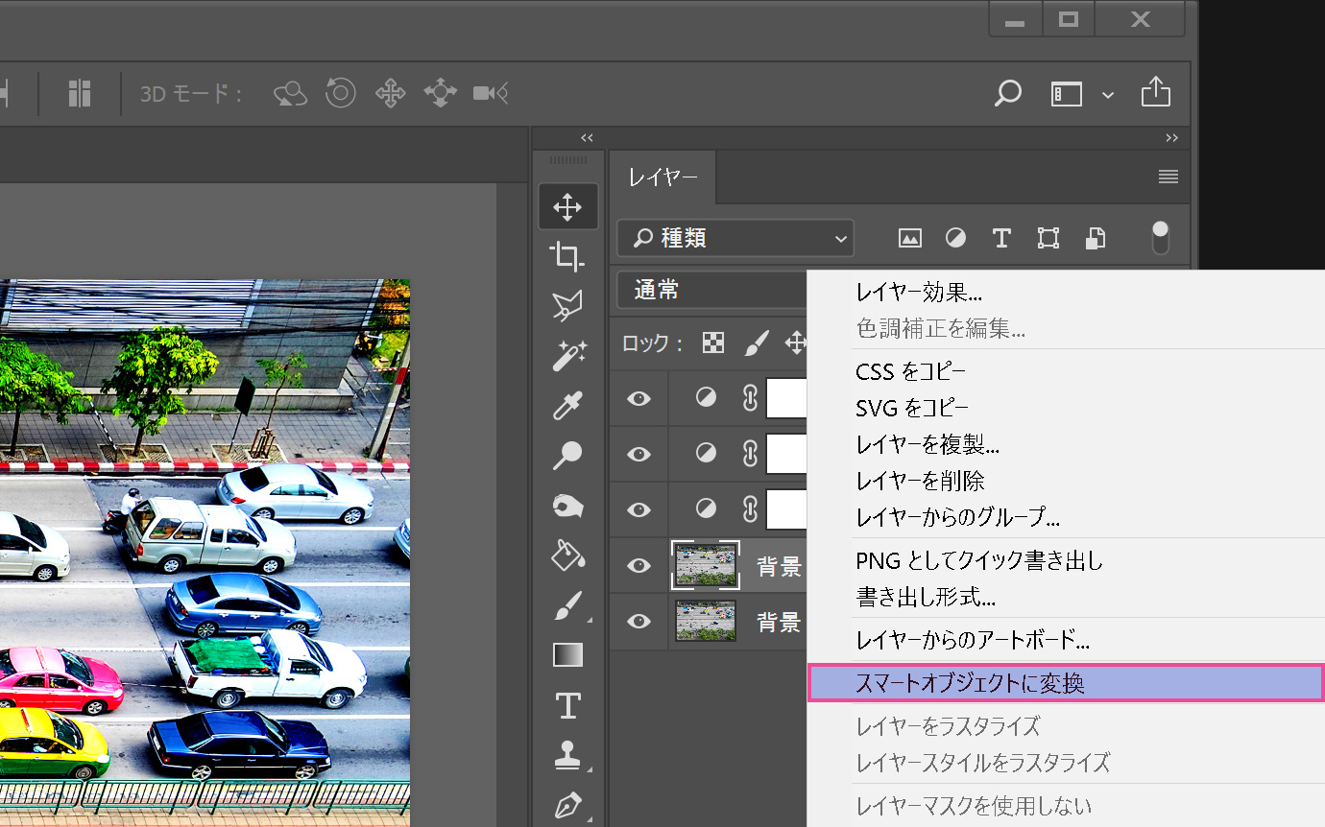Image resolution: width=1325 pixels, height=827 pixels.
Task: Select the Move tool
Action: tap(567, 206)
